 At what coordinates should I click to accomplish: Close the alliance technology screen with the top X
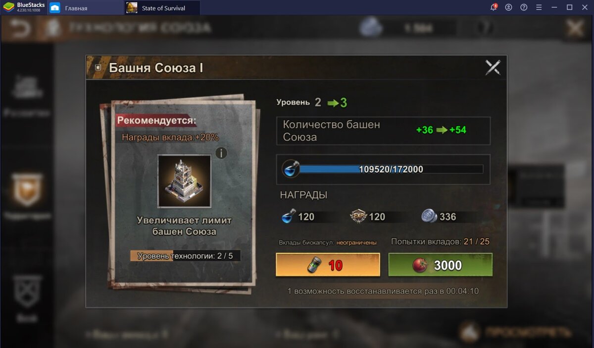pyautogui.click(x=575, y=28)
